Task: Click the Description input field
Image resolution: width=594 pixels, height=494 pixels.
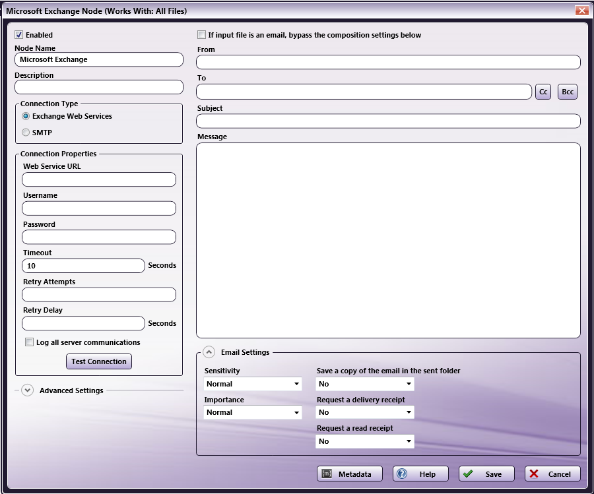Action: [x=99, y=87]
